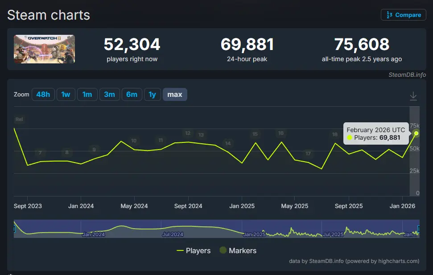Click marker 12 on the chart
The width and height of the screenshot is (433, 275).
tap(188, 133)
